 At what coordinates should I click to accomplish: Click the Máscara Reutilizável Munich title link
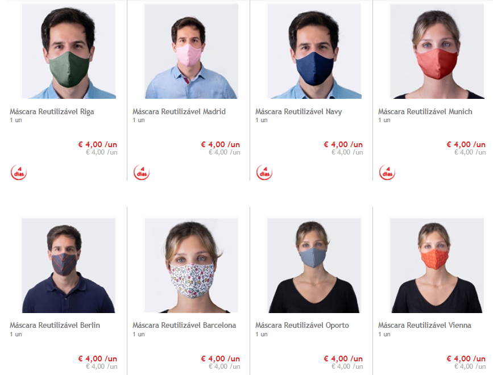(x=425, y=111)
